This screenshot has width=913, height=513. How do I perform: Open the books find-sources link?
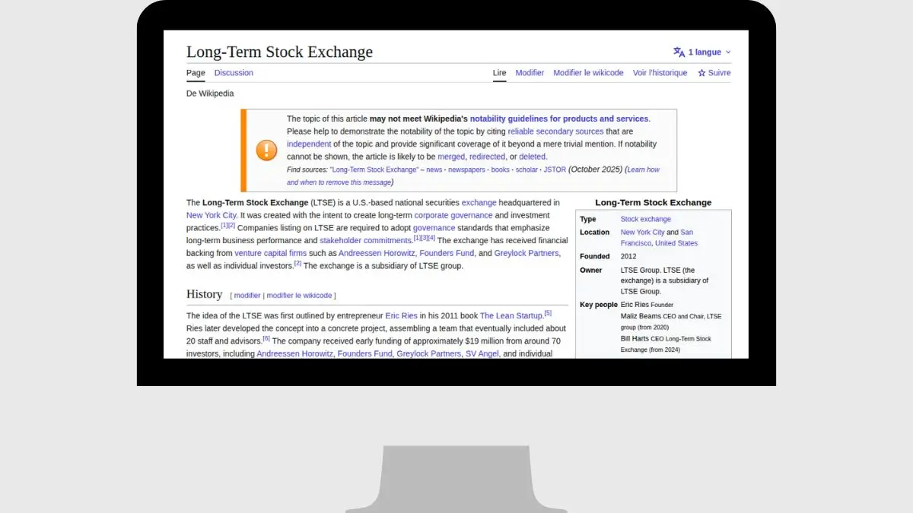(x=500, y=169)
